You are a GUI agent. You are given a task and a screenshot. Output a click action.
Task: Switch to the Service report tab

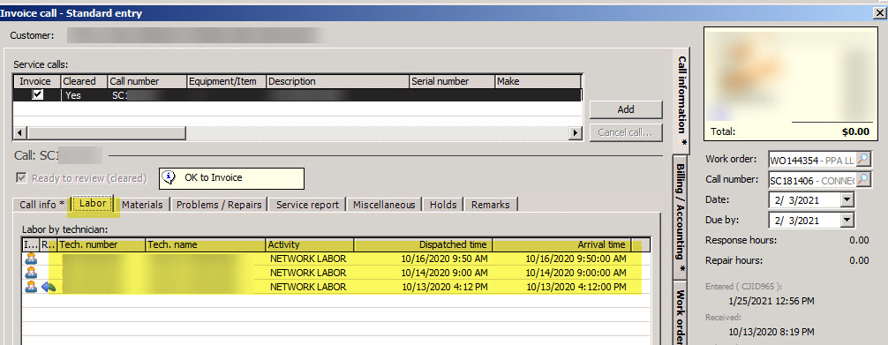click(307, 205)
